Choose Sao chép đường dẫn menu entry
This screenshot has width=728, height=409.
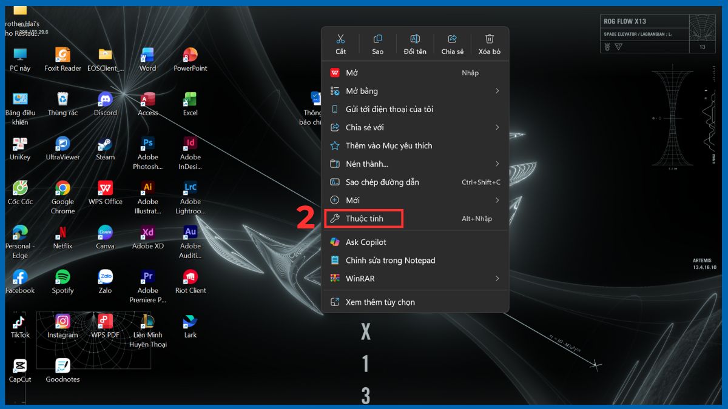(x=415, y=182)
